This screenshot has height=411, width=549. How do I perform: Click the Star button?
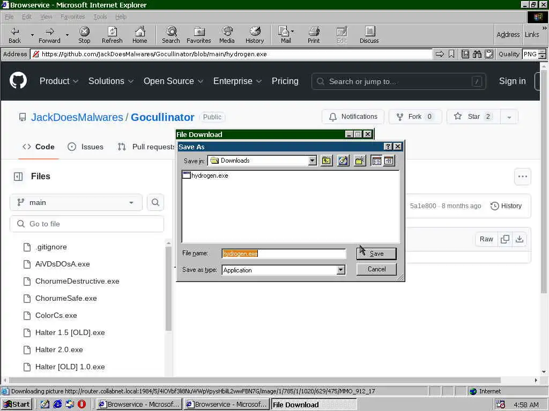(474, 117)
